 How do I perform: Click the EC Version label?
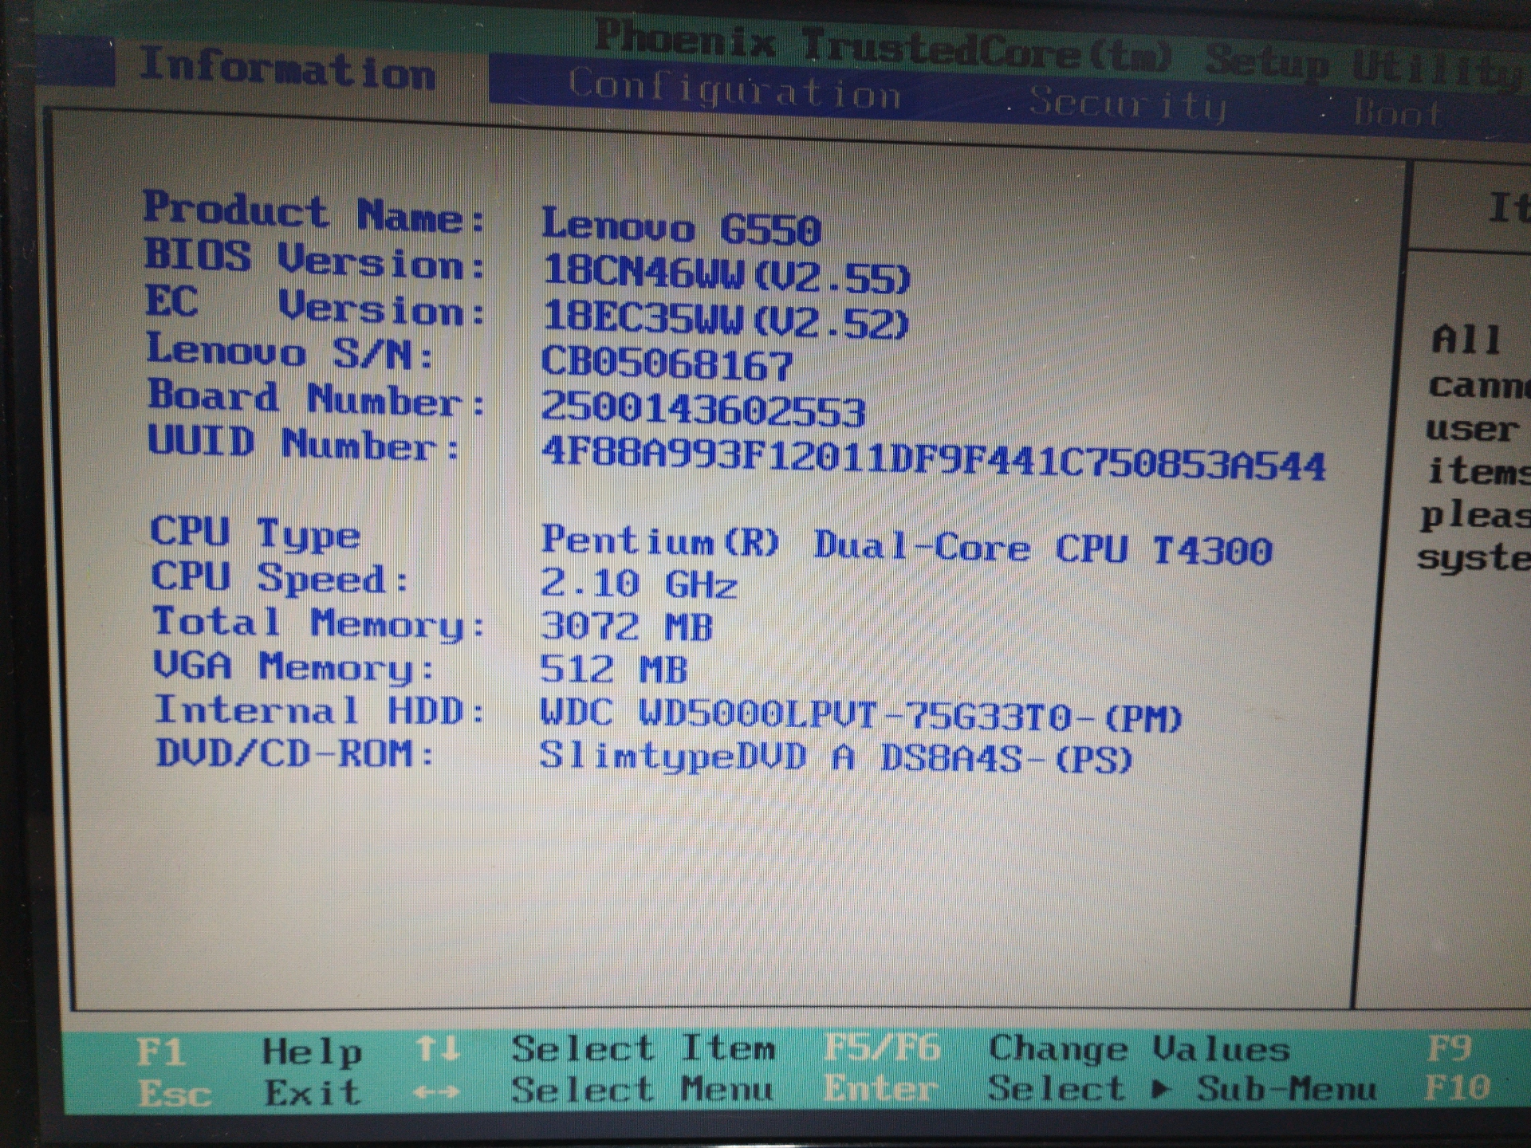point(315,305)
